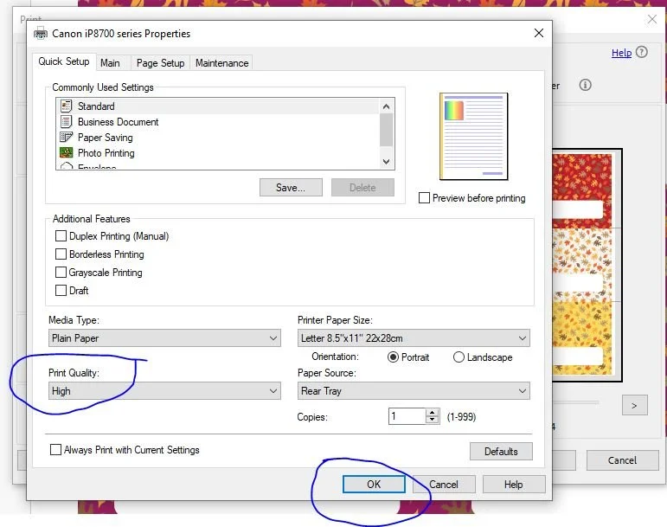Decrease copies with the down arrow
The height and width of the screenshot is (527, 667).
433,421
